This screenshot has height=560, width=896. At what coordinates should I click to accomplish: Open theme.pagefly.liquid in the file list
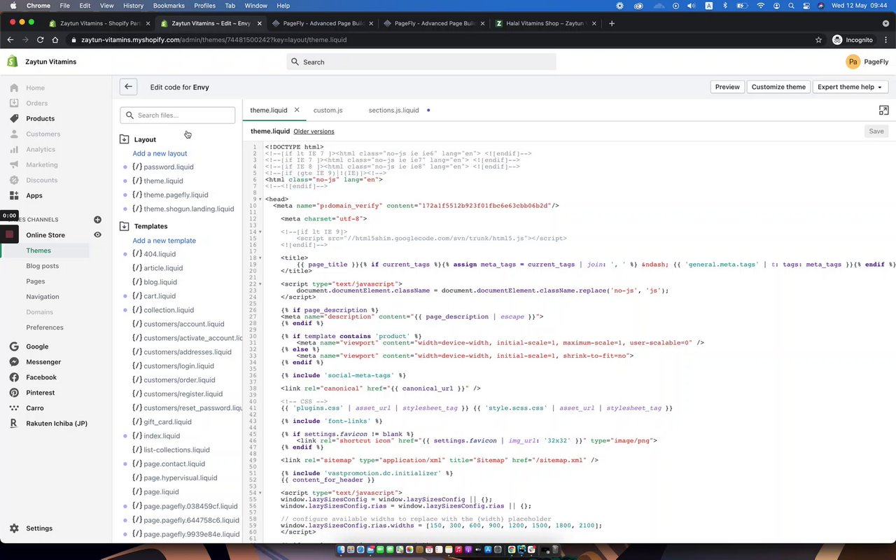176,195
